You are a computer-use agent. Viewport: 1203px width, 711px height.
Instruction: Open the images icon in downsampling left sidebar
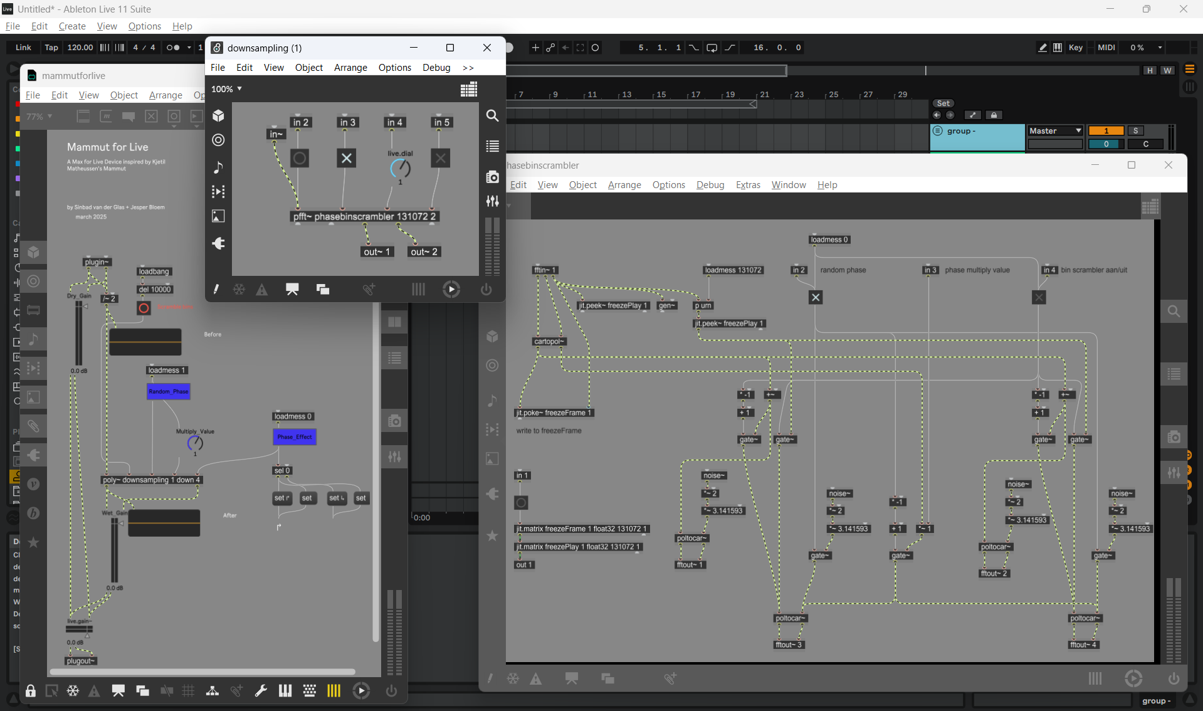click(218, 216)
